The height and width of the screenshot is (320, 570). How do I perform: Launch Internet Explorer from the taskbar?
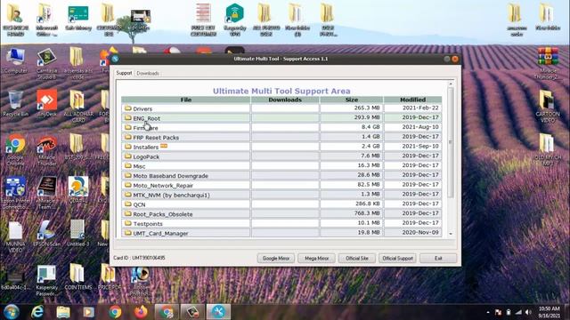click(37, 312)
